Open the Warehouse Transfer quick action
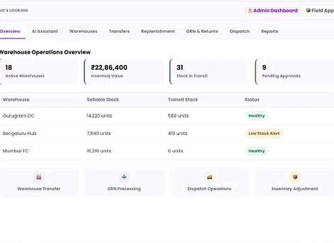Viewport: 334px width, 243px height. pos(39,183)
